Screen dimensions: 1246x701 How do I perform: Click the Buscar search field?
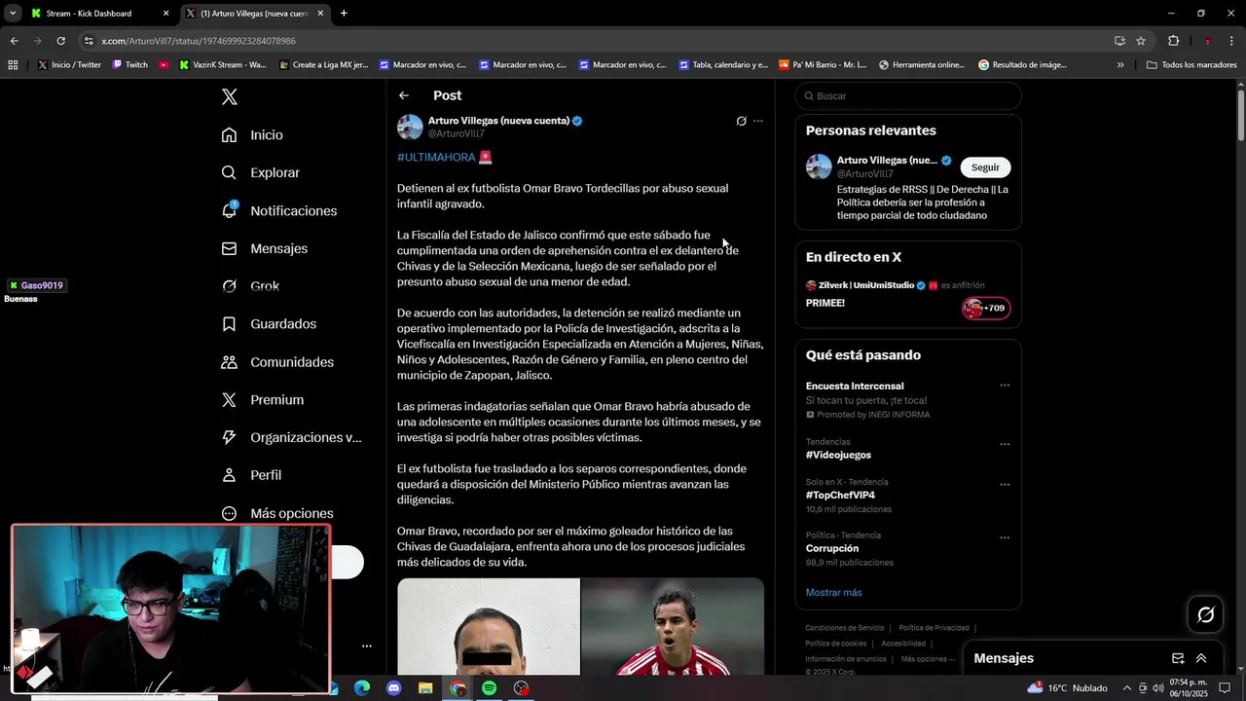pyautogui.click(x=908, y=95)
